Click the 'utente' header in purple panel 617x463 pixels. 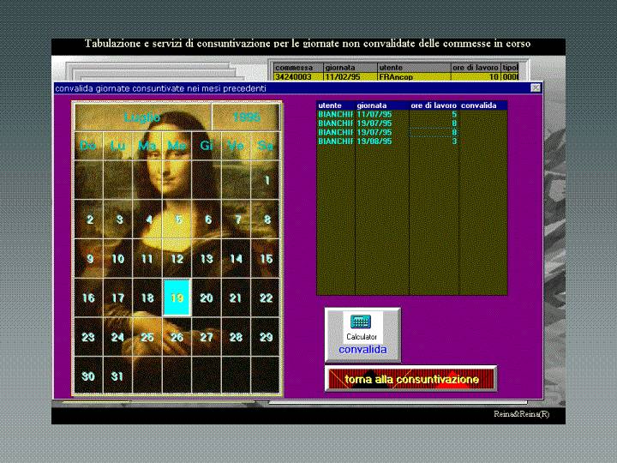point(335,105)
